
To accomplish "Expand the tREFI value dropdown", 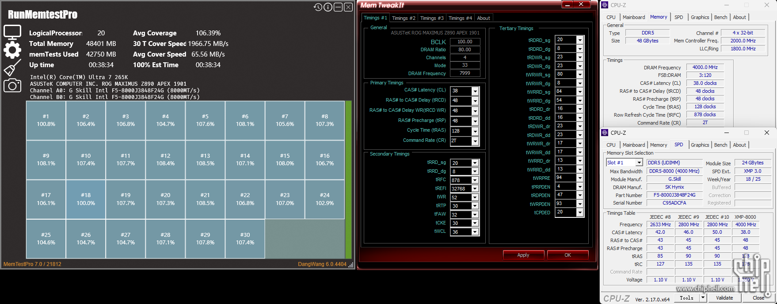I will coord(475,189).
